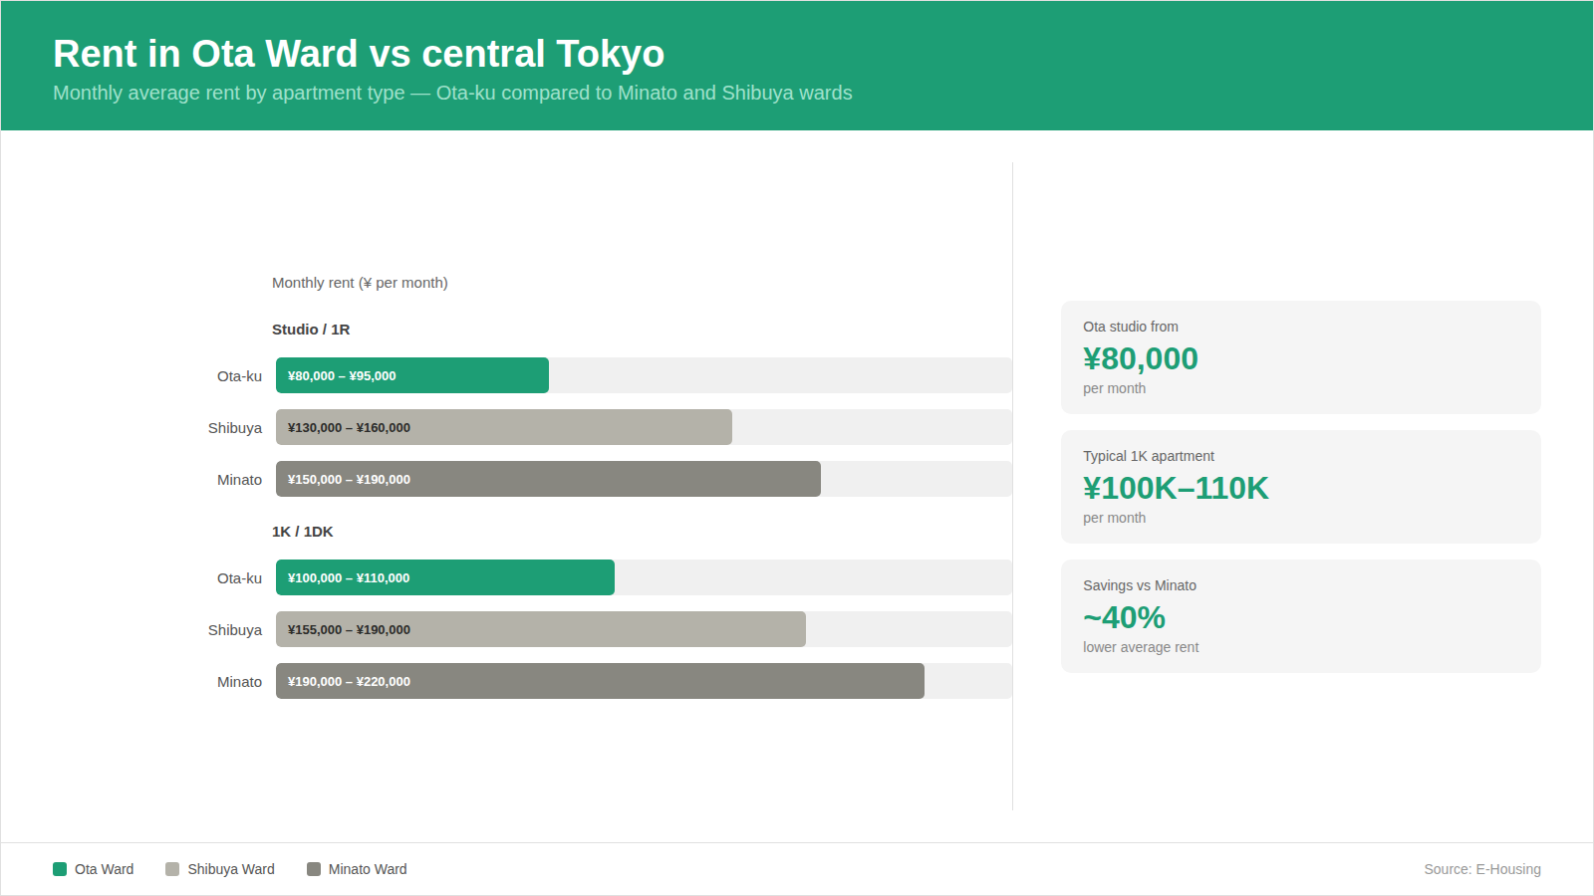Viewport: 1594px width, 896px height.
Task: Click the Minato label in the 1K / 1DK group
Action: pyautogui.click(x=239, y=682)
